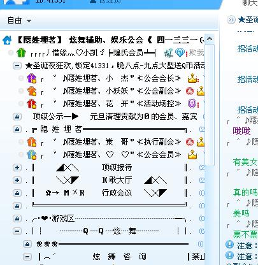Image resolution: width=258 pixels, height=265 pixels.
Task: Expand the K歌大厅 channel
Action: [x=17, y=180]
